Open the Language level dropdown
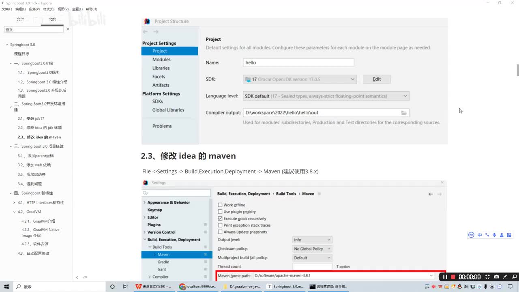Viewport: 519px width, 292px height. pyautogui.click(x=326, y=96)
